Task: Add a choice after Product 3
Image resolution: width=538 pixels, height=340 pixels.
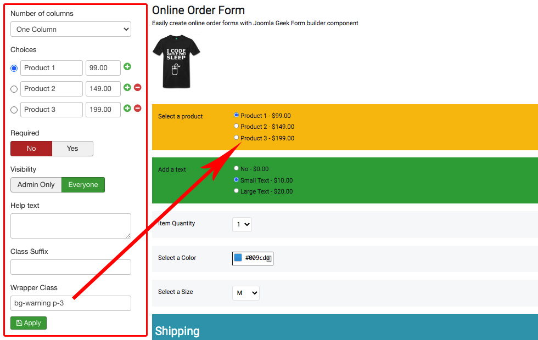Action: [x=127, y=109]
